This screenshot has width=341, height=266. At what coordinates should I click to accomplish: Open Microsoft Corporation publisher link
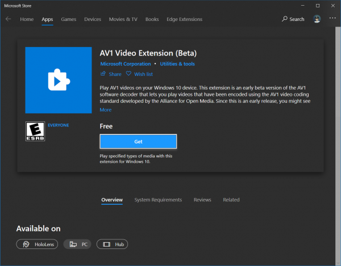126,64
